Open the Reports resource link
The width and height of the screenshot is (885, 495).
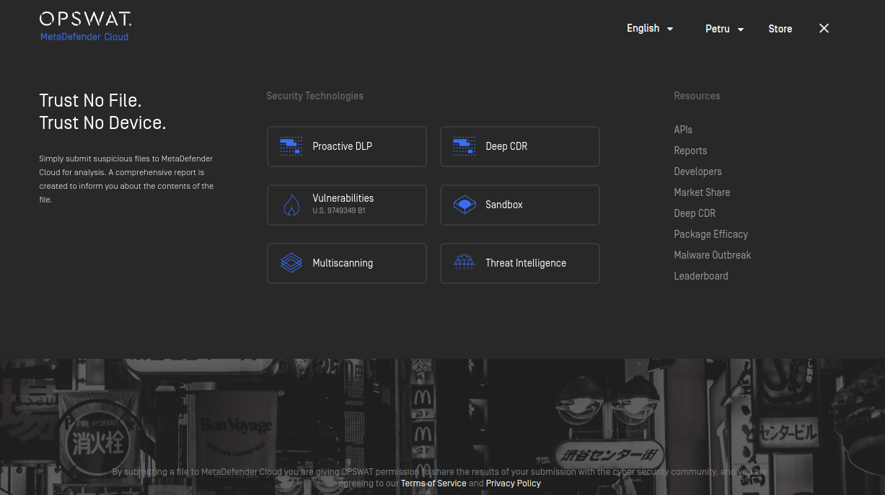click(690, 151)
